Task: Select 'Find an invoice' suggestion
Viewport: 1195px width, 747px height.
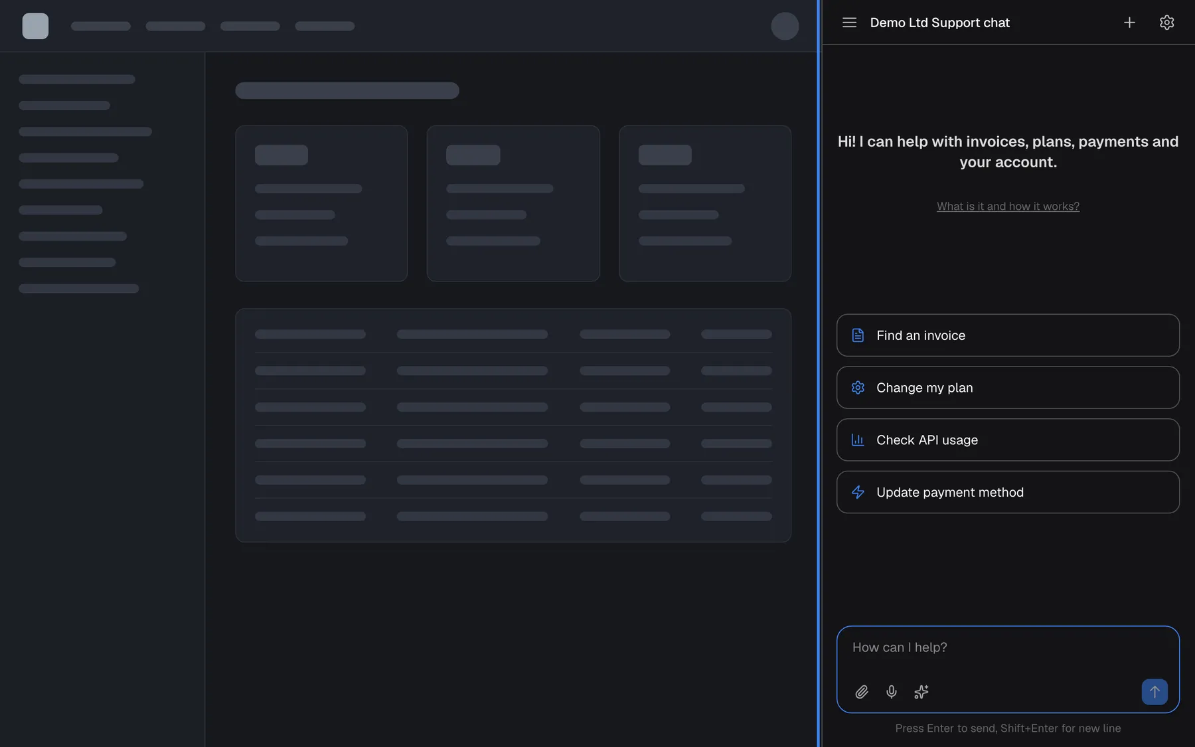Action: tap(1008, 335)
